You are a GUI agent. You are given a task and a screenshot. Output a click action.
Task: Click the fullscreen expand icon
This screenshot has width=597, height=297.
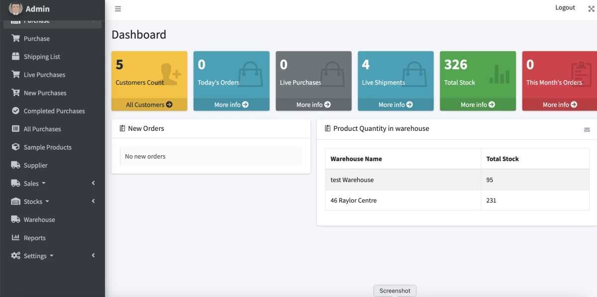(x=591, y=9)
